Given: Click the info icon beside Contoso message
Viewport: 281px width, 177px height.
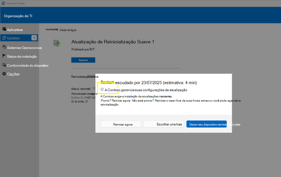Looking at the screenshot, I should click(x=102, y=89).
